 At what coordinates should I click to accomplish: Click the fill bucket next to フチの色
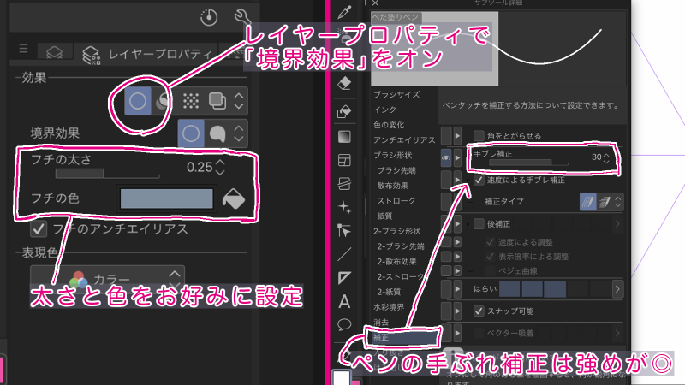pos(234,199)
